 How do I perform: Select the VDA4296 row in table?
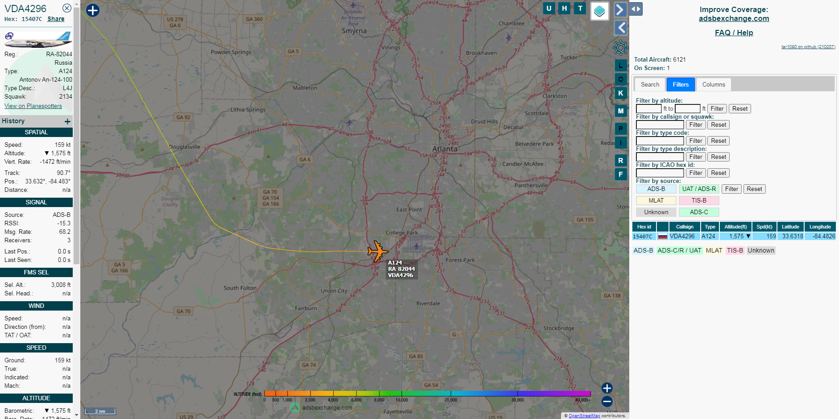pos(734,236)
